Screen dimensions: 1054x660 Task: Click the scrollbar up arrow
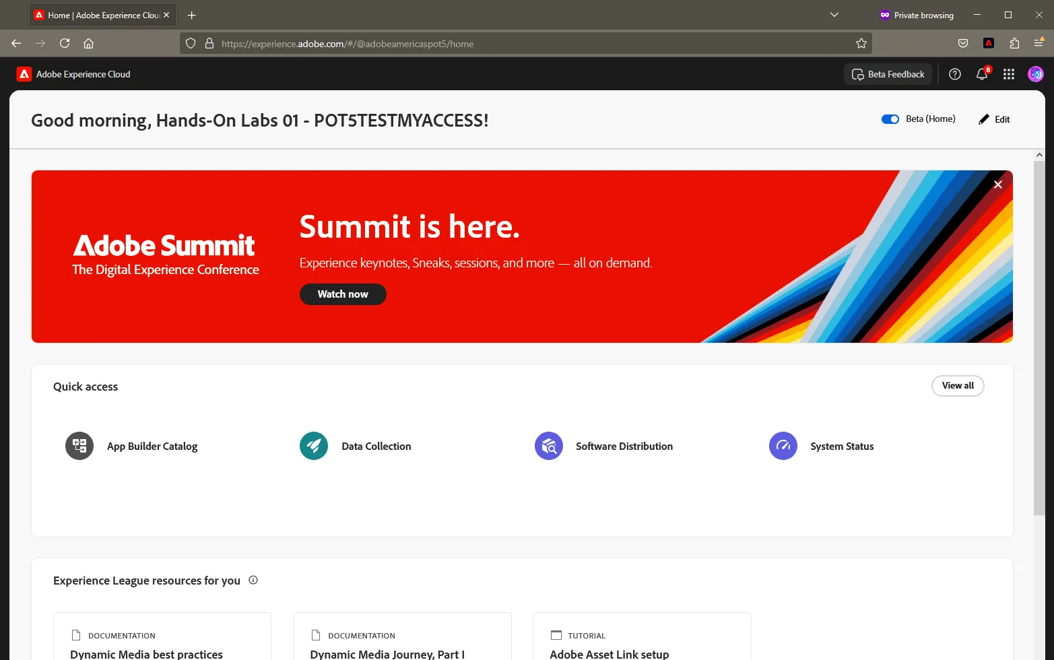click(x=1039, y=155)
